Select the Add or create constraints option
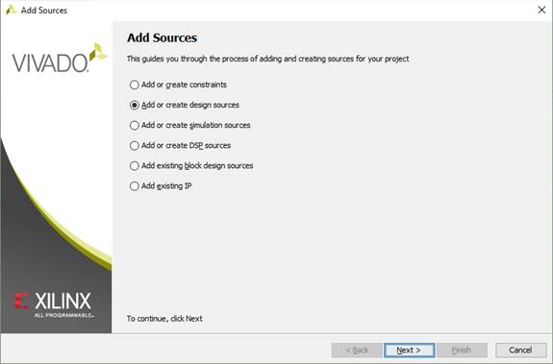The width and height of the screenshot is (553, 364). click(178, 85)
